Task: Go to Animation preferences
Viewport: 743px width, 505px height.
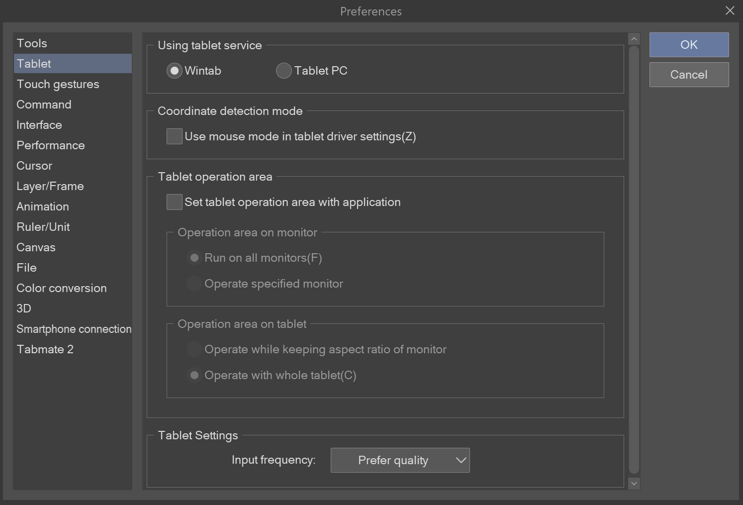Action: (73, 206)
